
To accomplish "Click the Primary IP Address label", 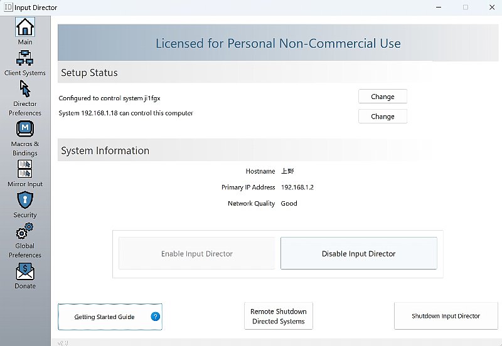I will (248, 187).
